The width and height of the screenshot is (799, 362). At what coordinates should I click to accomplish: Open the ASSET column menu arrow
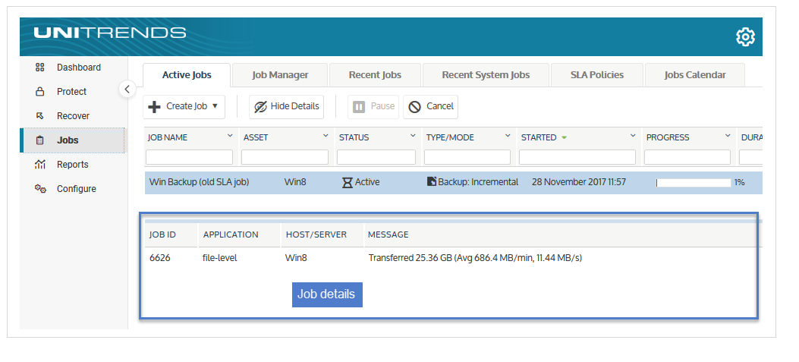pos(326,136)
